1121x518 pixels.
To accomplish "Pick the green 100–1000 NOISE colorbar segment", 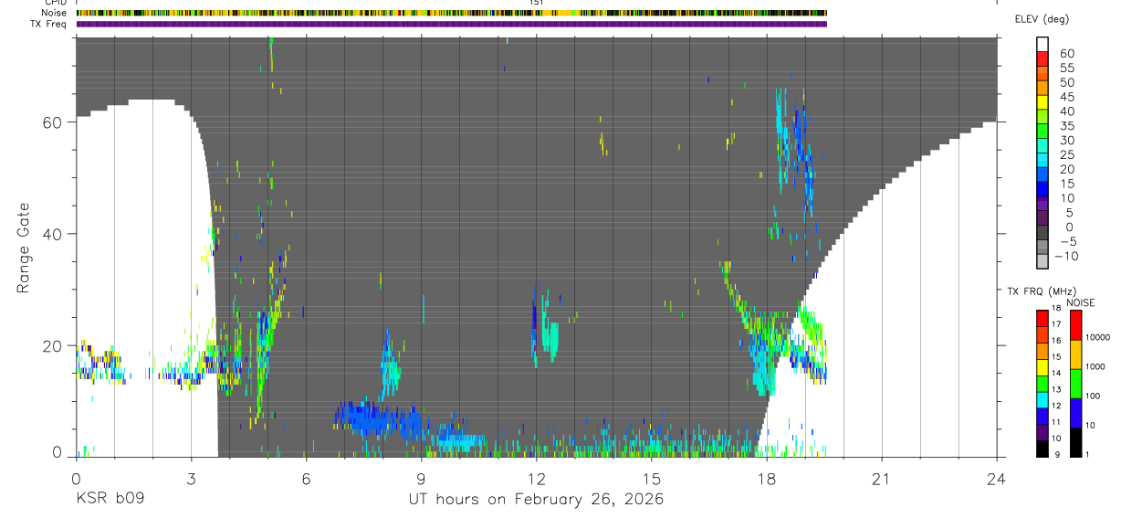I will 1075,383.
